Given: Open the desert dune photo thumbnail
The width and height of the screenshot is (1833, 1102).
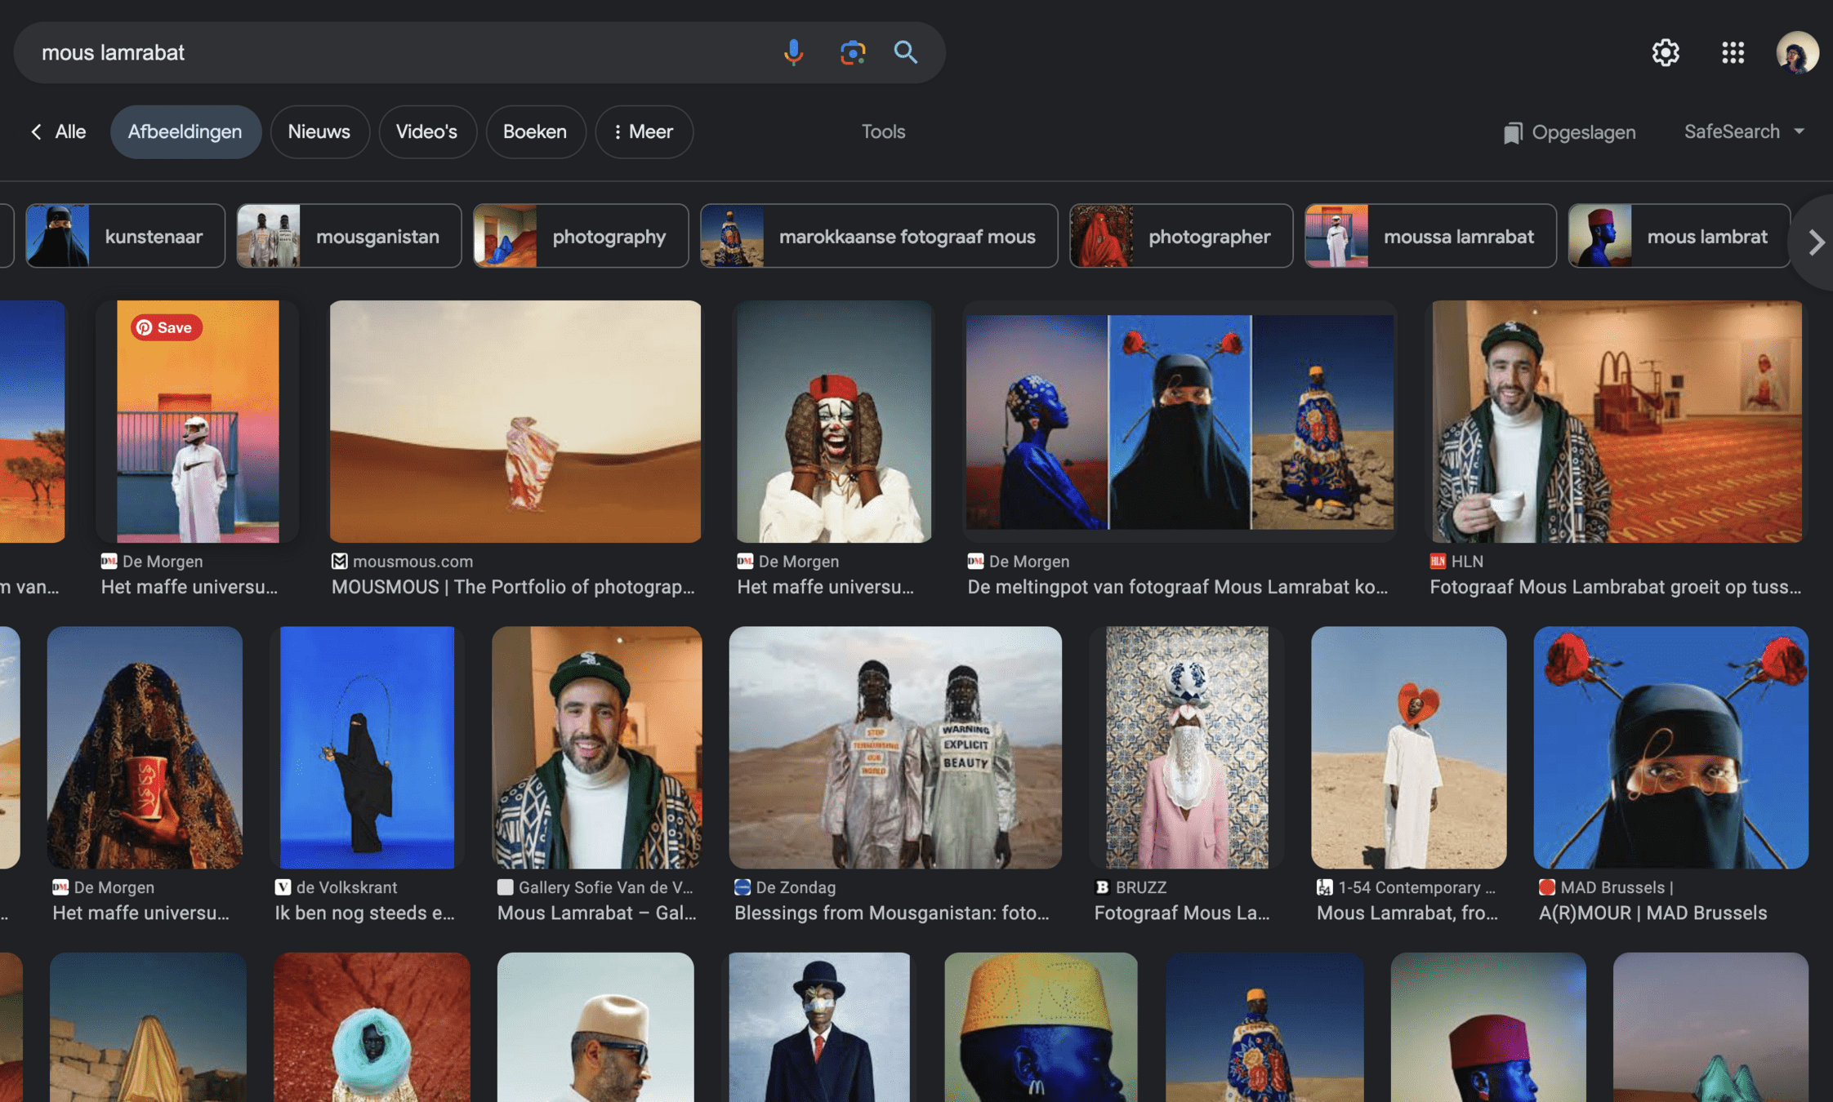Looking at the screenshot, I should [515, 421].
